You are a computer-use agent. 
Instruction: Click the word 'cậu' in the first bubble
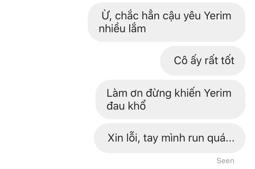171,16
